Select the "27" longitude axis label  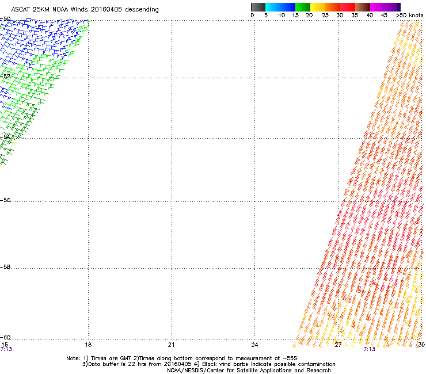pos(338,345)
